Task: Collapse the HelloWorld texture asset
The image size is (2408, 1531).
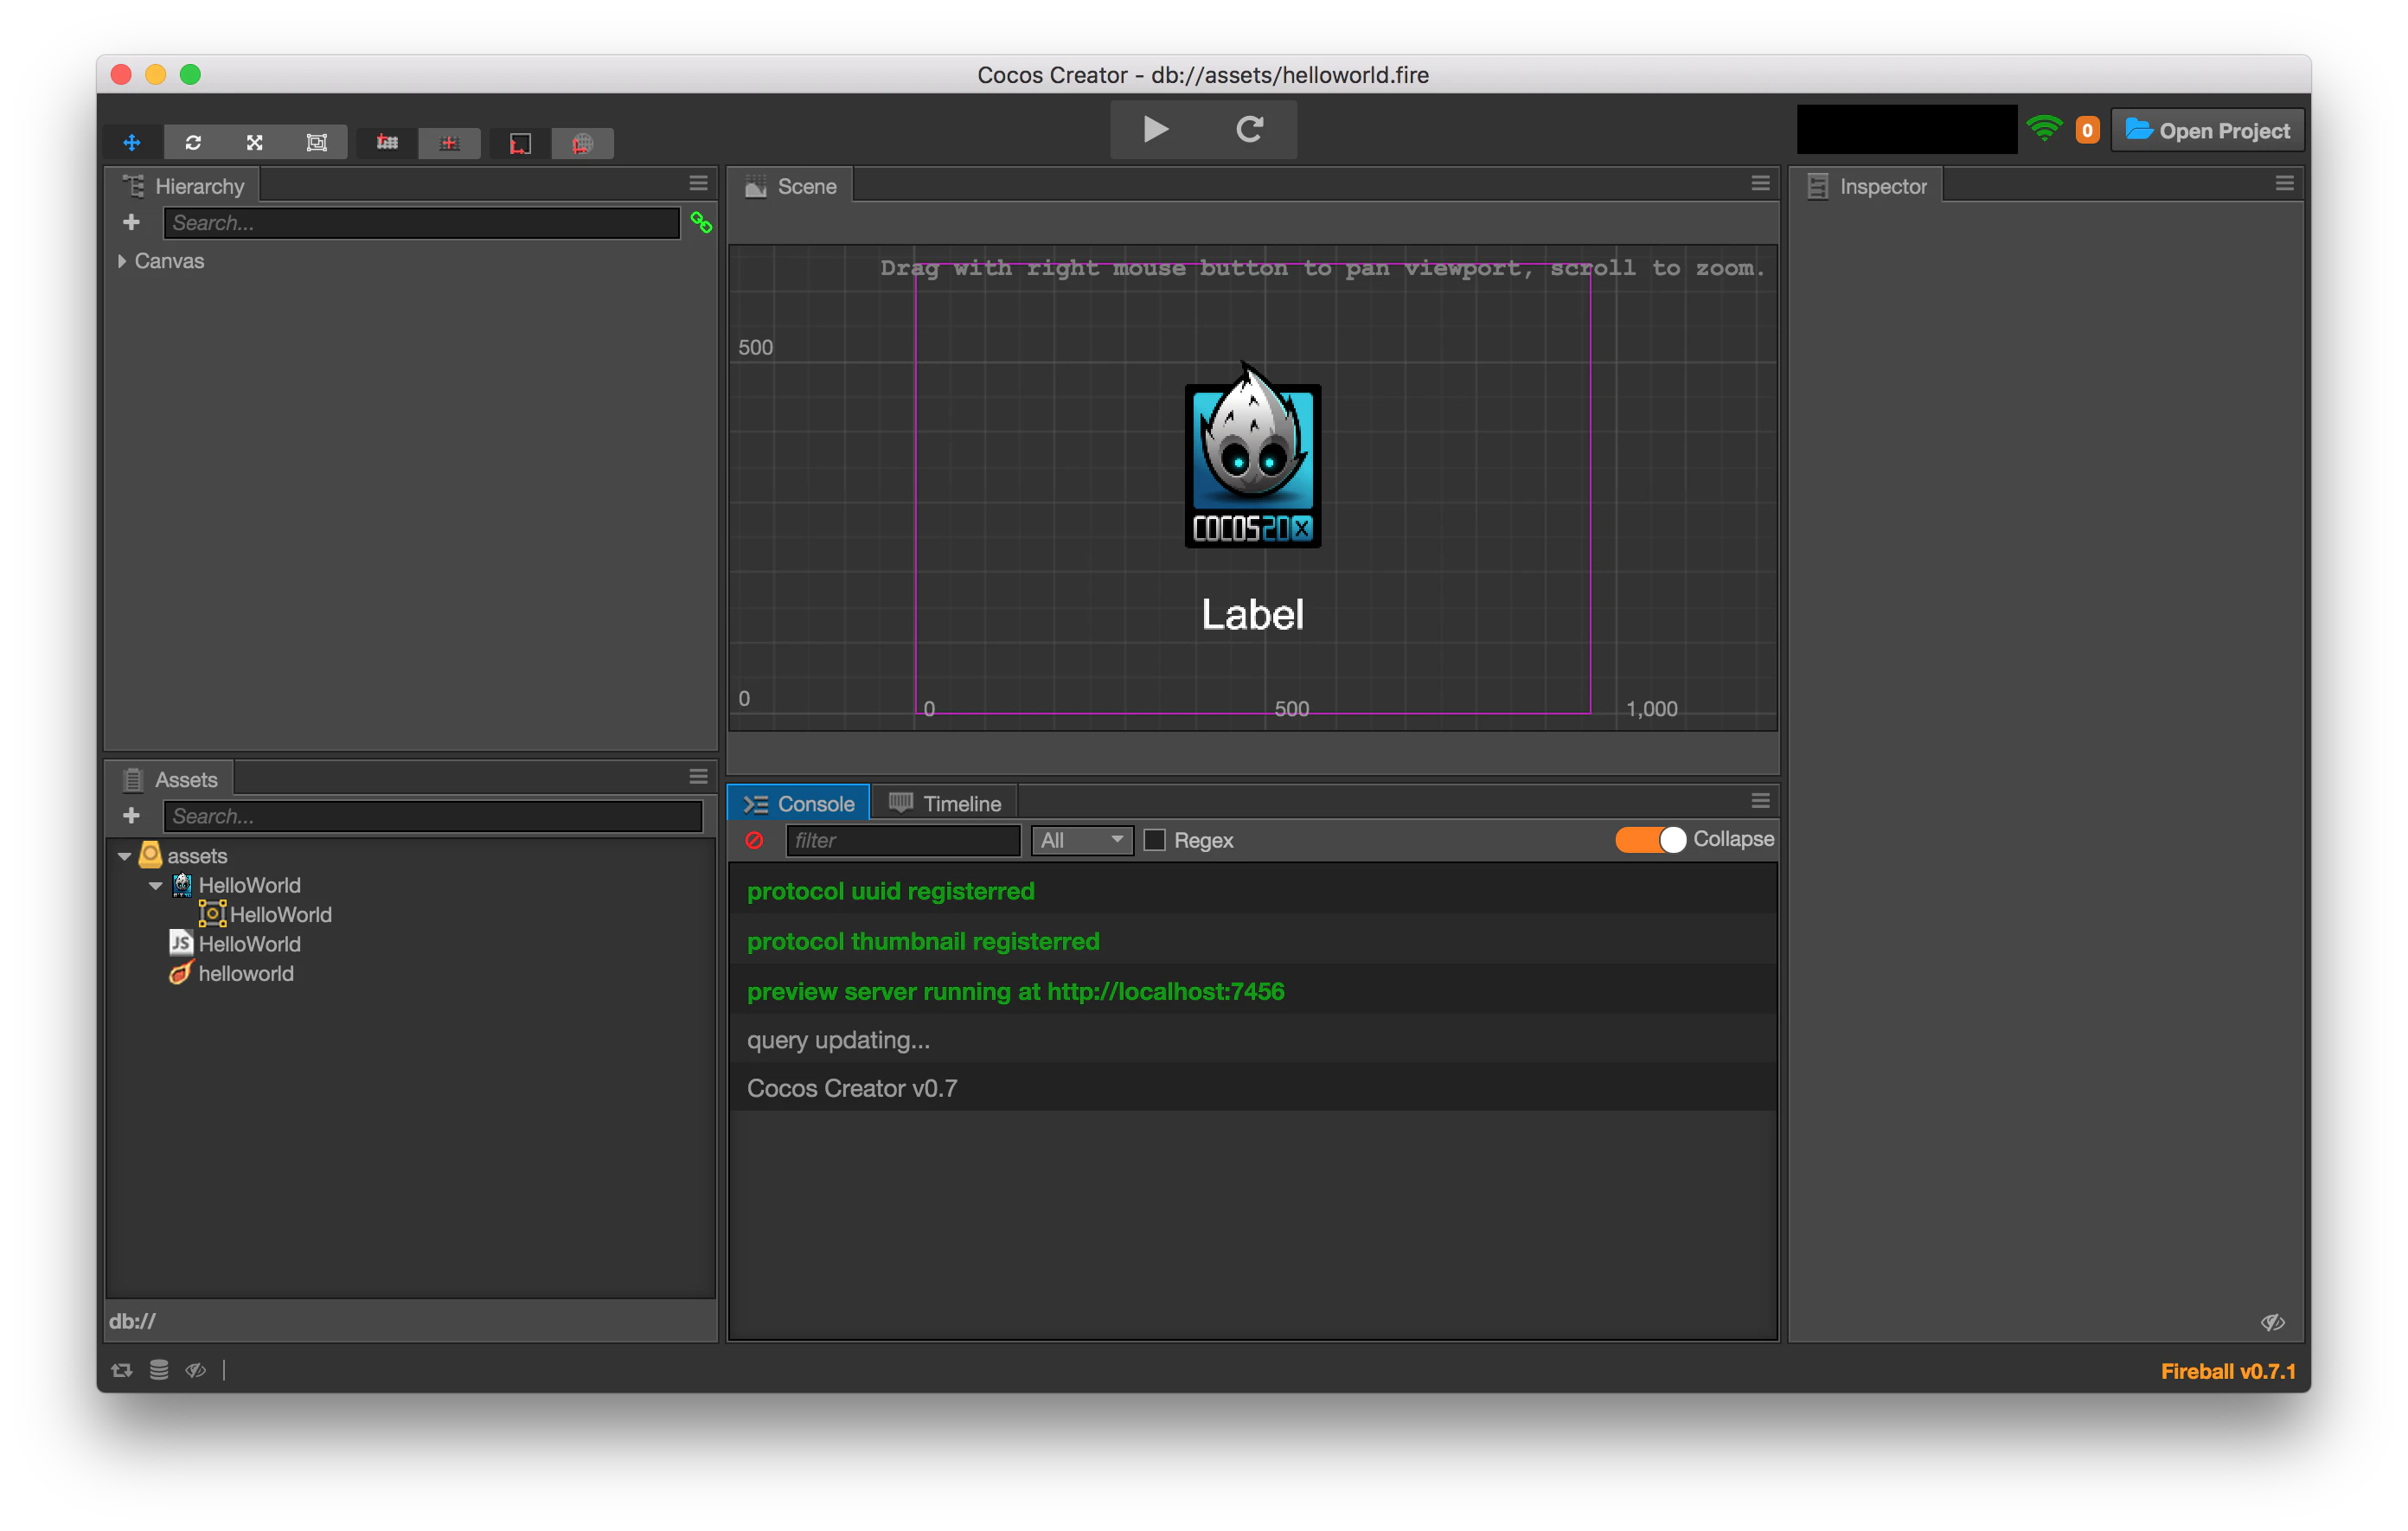Action: [x=156, y=885]
